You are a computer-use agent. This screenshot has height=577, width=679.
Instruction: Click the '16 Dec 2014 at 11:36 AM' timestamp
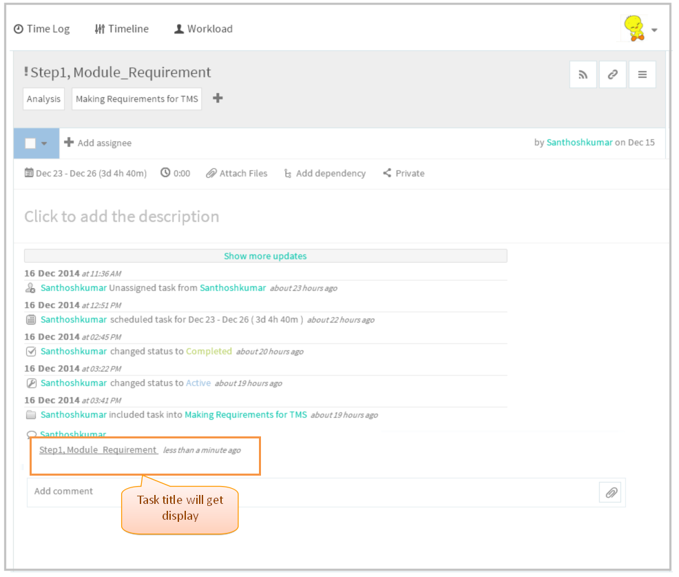(x=73, y=274)
